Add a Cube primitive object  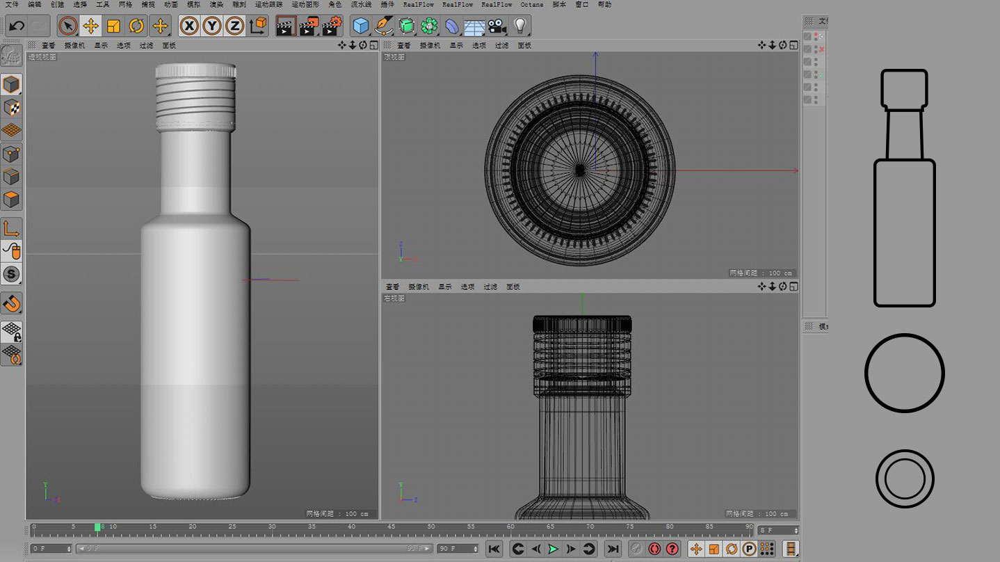[x=360, y=26]
